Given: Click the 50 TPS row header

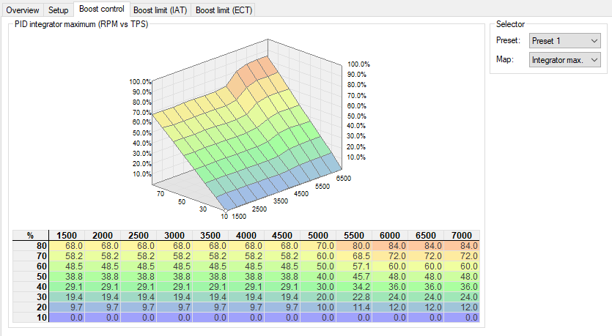Looking at the screenshot, I should pyautogui.click(x=31, y=277).
